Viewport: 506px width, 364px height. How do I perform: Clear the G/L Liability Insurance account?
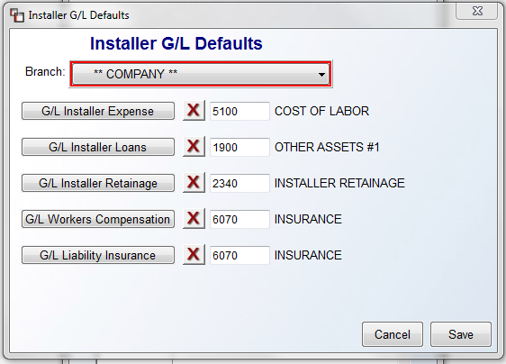(194, 255)
